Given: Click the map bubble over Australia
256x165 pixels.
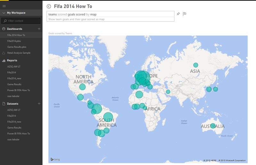Looking at the screenshot, I should pyautogui.click(x=213, y=126).
